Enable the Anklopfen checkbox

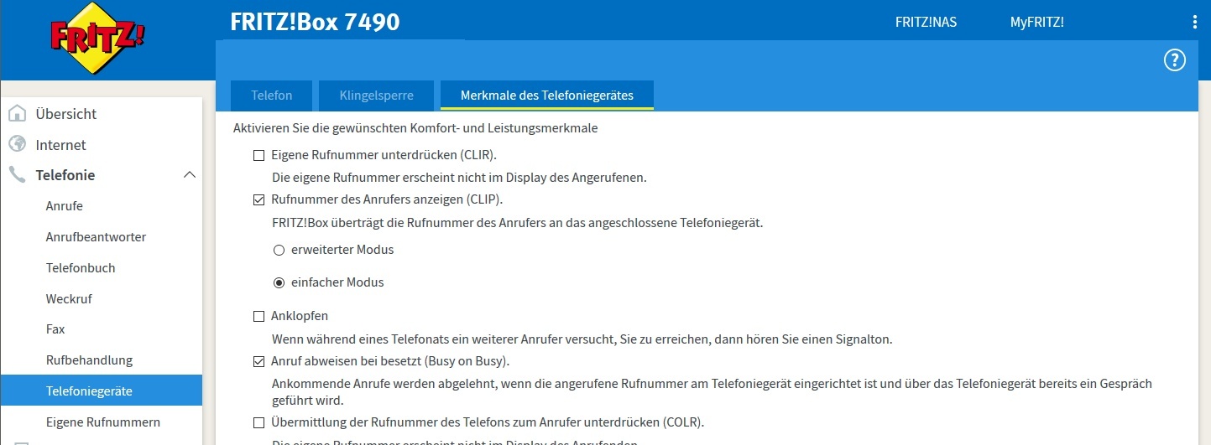point(258,316)
